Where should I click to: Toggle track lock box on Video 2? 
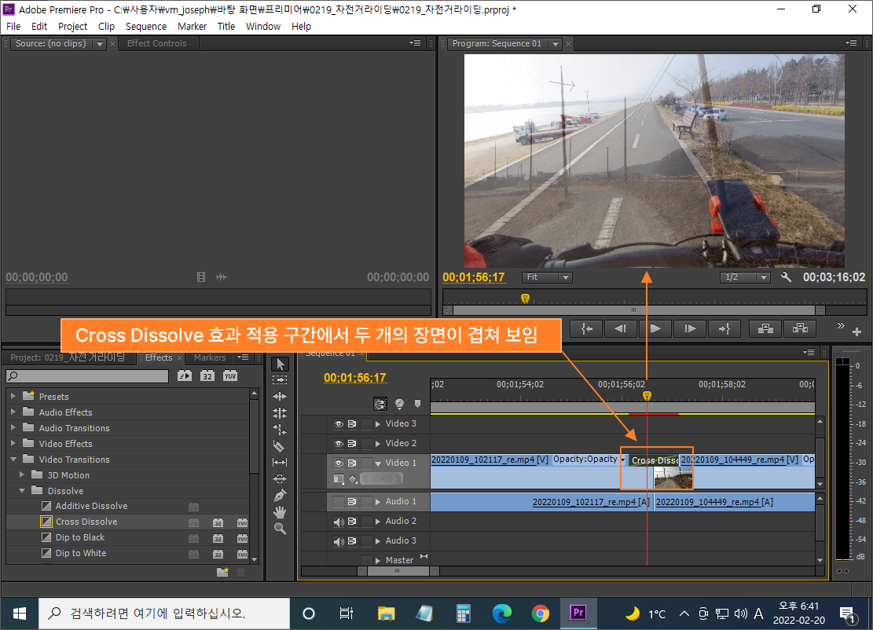(366, 444)
